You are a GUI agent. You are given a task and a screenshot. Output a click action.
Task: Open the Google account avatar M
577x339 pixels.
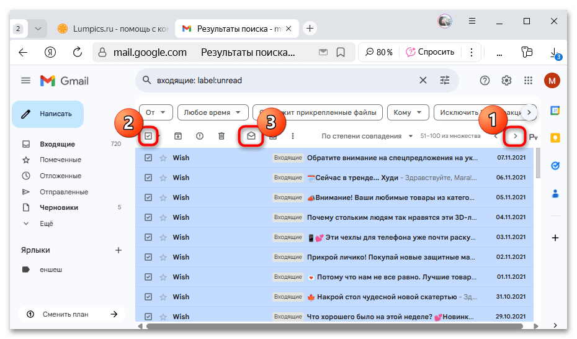[x=552, y=80]
